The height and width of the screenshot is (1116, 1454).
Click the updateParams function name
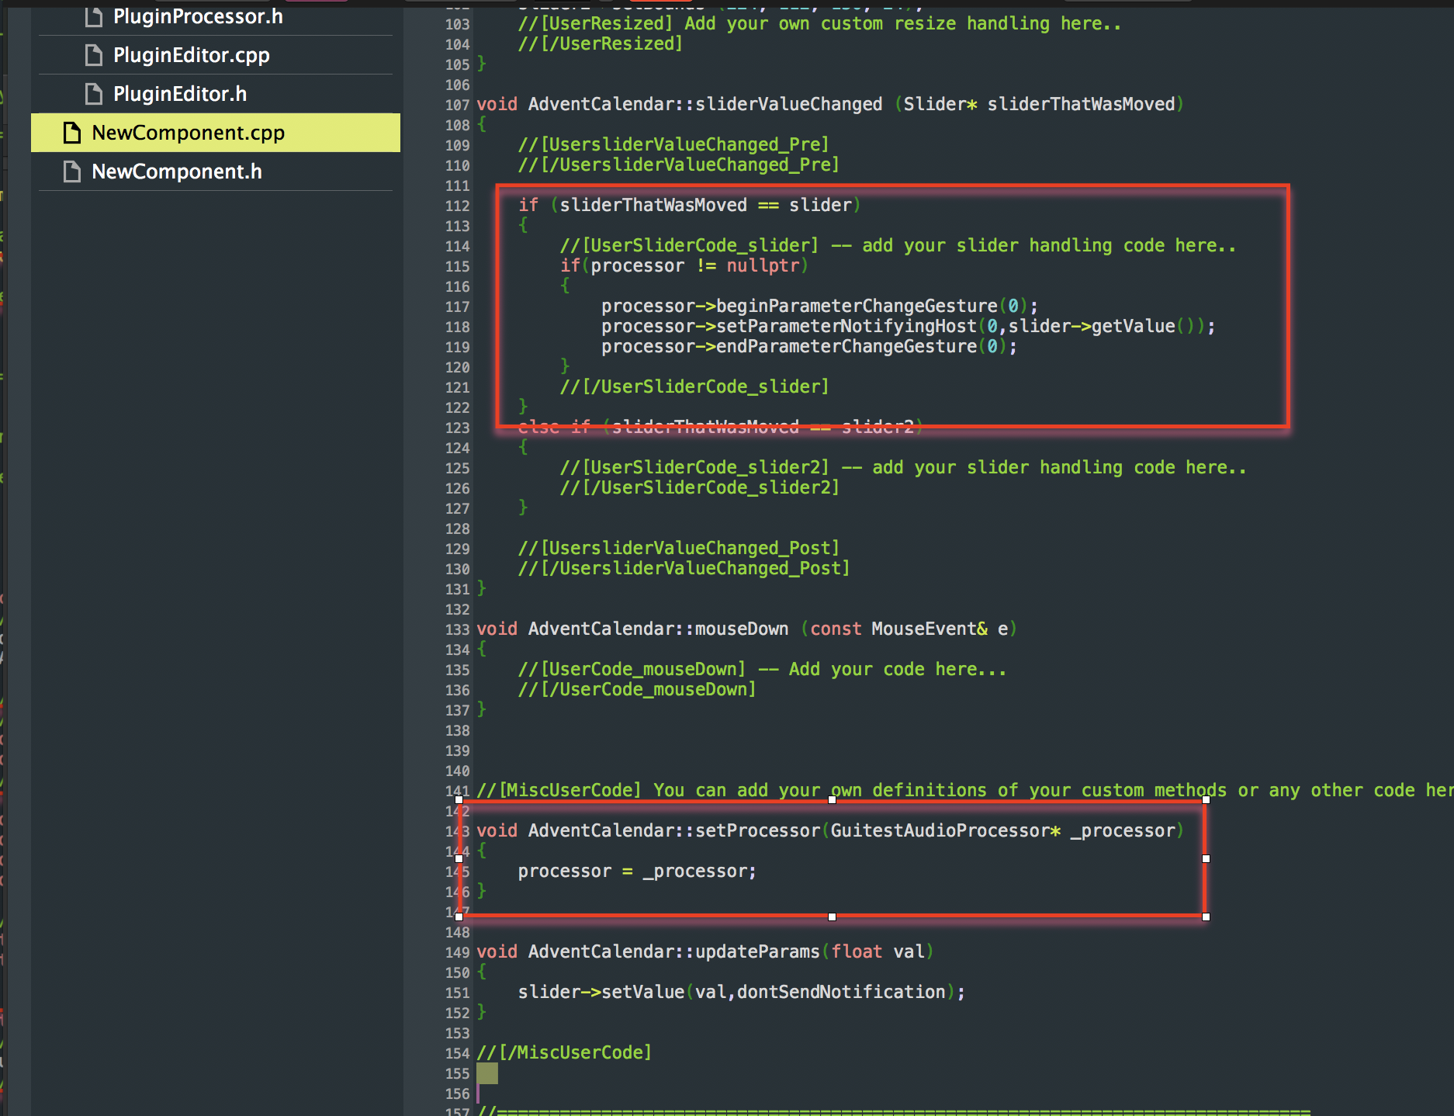pyautogui.click(x=756, y=951)
